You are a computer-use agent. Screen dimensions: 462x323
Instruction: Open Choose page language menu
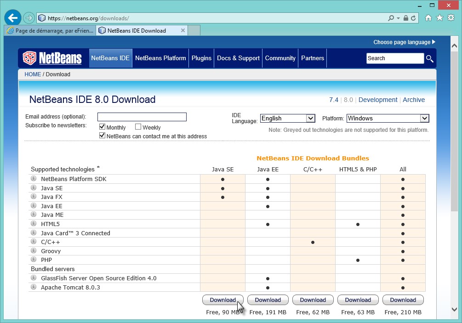[404, 42]
